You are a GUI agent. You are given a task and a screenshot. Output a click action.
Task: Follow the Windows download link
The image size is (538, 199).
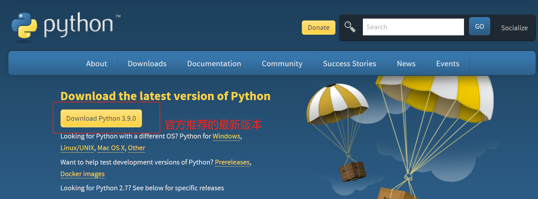(226, 136)
